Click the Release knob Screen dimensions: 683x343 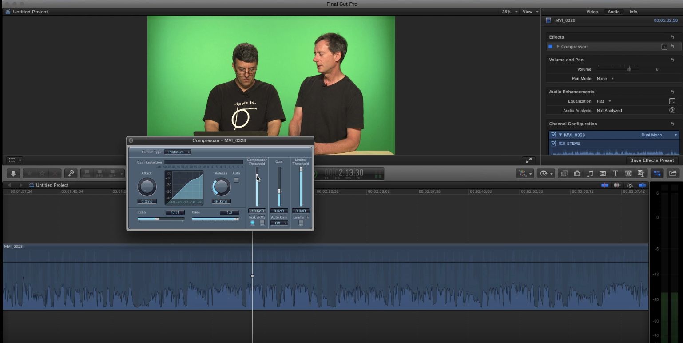(221, 187)
